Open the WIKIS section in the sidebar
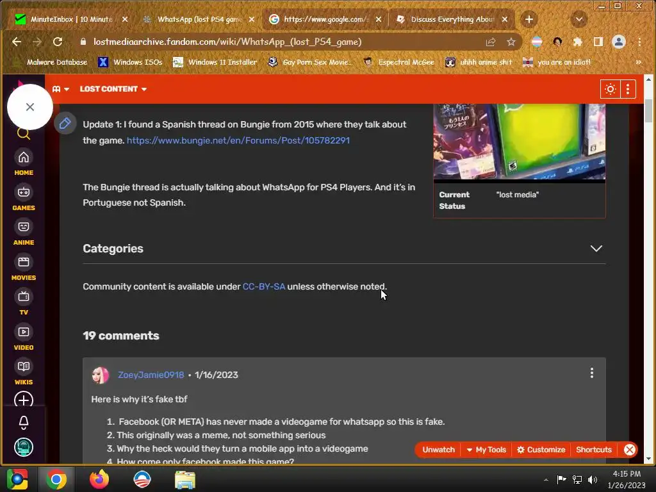This screenshot has height=492, width=656. tap(24, 372)
